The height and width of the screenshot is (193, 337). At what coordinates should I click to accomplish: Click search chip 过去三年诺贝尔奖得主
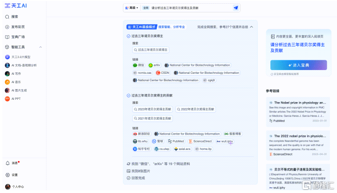click(151, 50)
